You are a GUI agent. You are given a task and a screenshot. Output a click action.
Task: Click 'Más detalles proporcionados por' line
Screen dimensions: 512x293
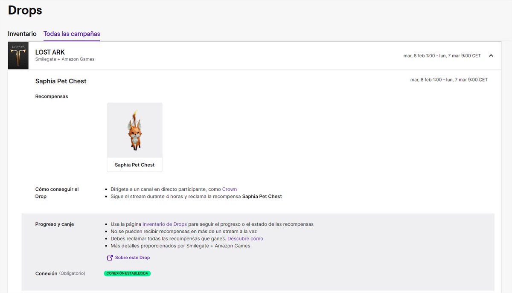(x=180, y=246)
